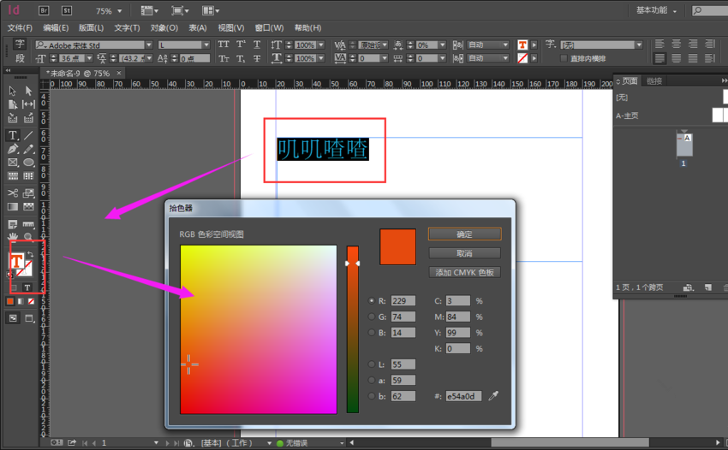Select the B (blue) radio button
The image size is (728, 450).
371,333
